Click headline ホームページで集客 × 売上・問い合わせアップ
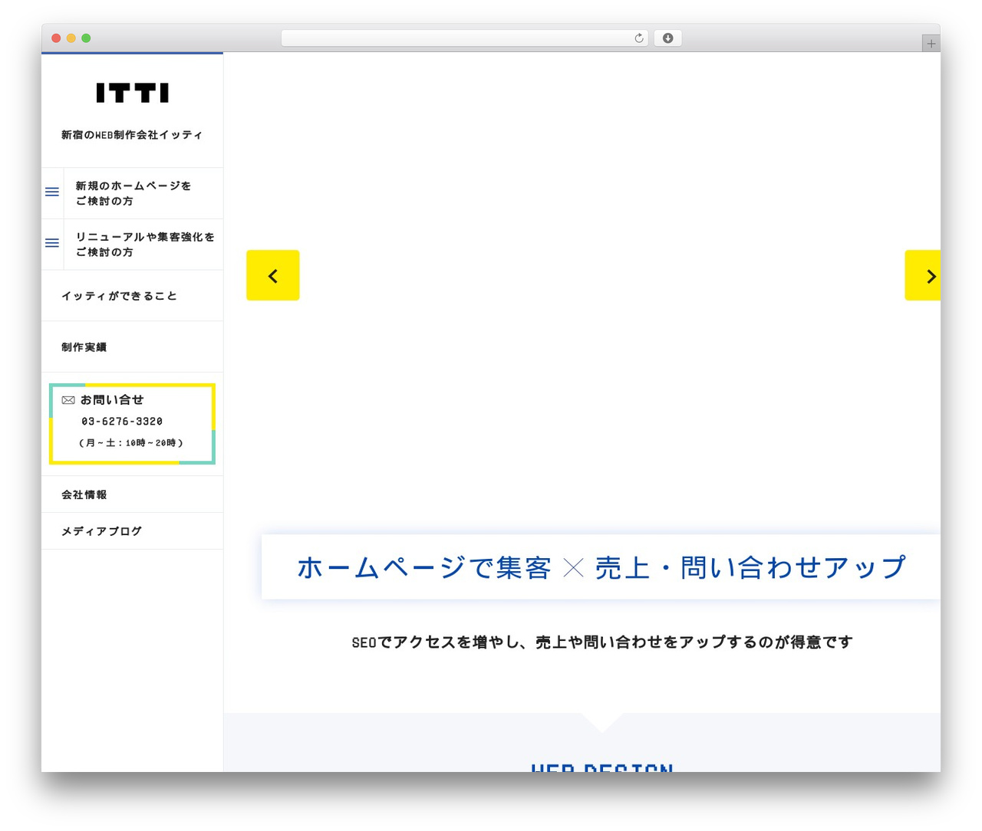982x831 pixels. point(601,567)
